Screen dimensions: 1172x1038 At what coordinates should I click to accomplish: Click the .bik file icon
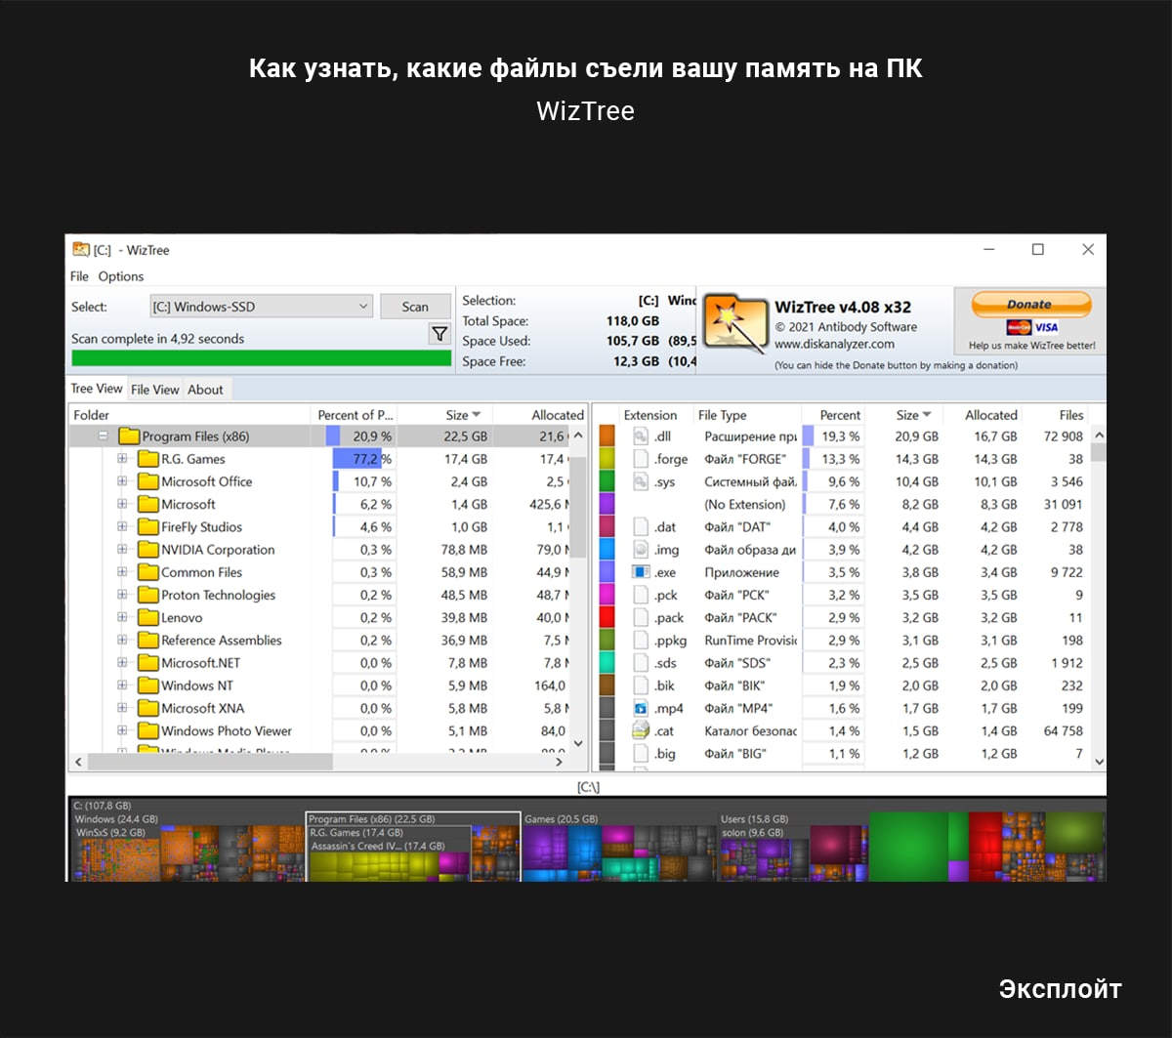click(x=641, y=685)
